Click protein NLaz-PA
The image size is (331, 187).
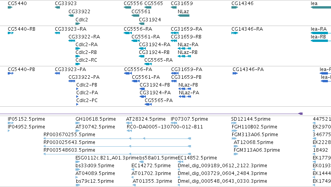coord(189,93)
